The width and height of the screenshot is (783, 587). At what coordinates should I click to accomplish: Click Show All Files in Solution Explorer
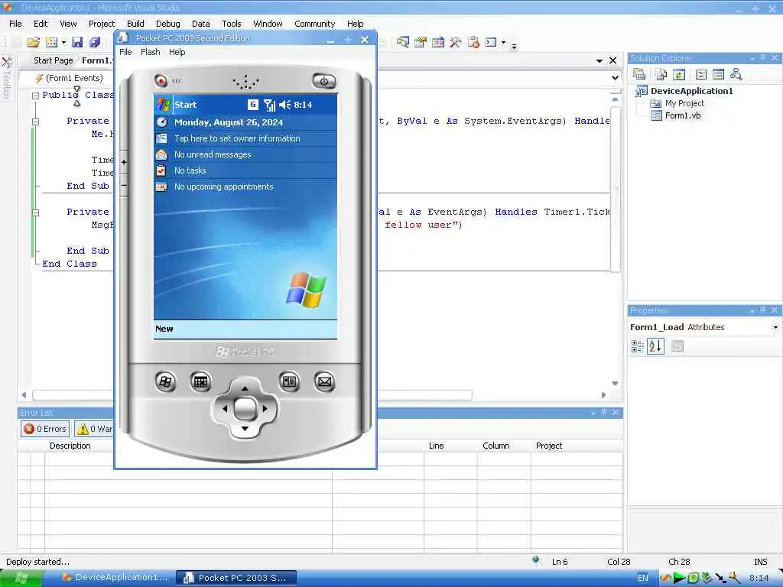pyautogui.click(x=661, y=74)
